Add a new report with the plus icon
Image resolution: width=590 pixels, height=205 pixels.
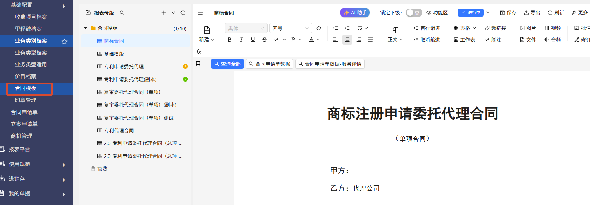pyautogui.click(x=164, y=13)
